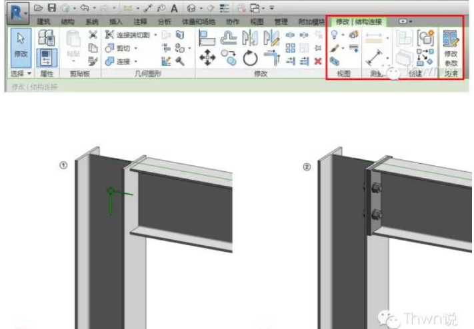
Task: Click the Copy to clipboard icon
Action: [93, 48]
